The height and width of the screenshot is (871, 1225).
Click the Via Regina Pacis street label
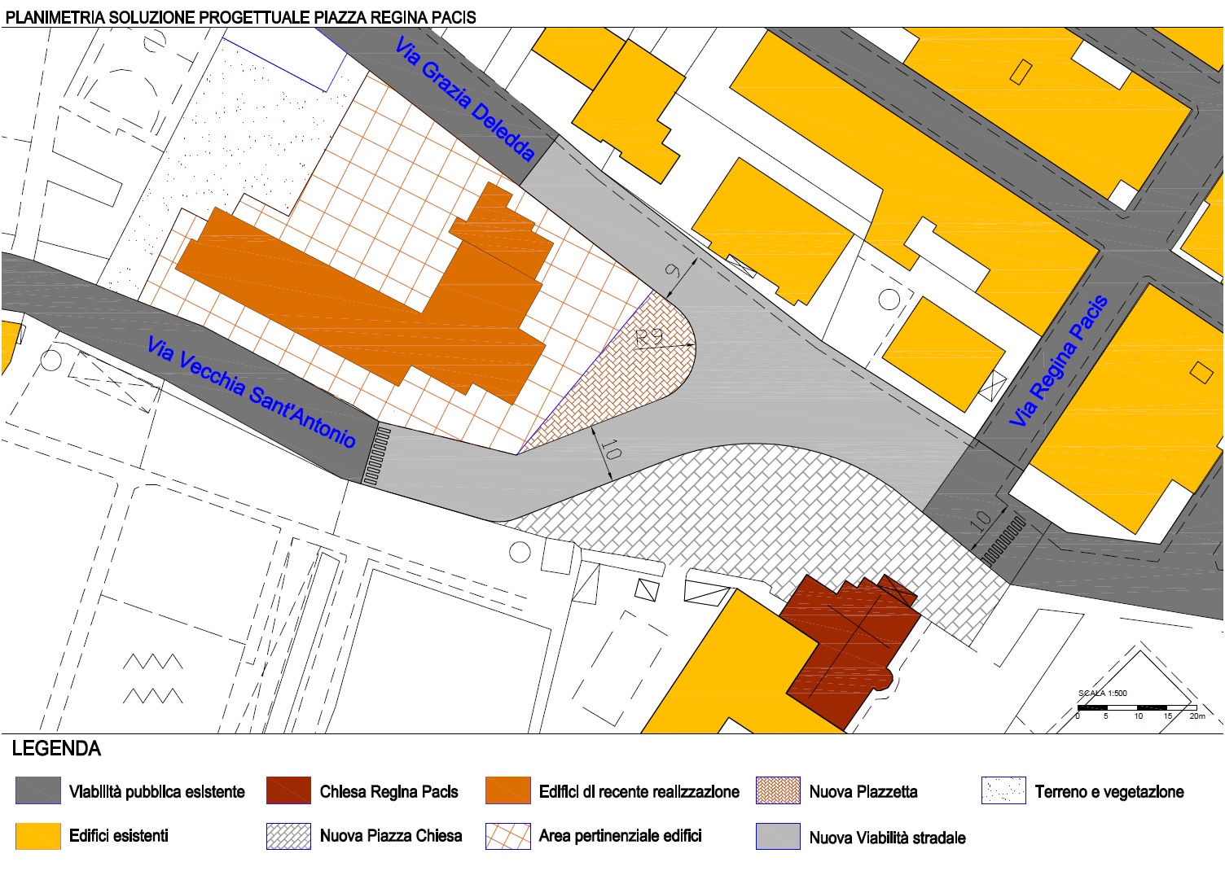tap(1058, 361)
